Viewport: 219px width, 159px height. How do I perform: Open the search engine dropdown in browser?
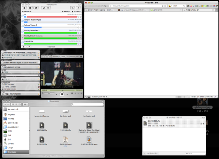pos(170,6)
